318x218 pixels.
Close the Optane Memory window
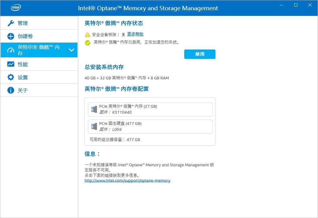tap(310, 5)
